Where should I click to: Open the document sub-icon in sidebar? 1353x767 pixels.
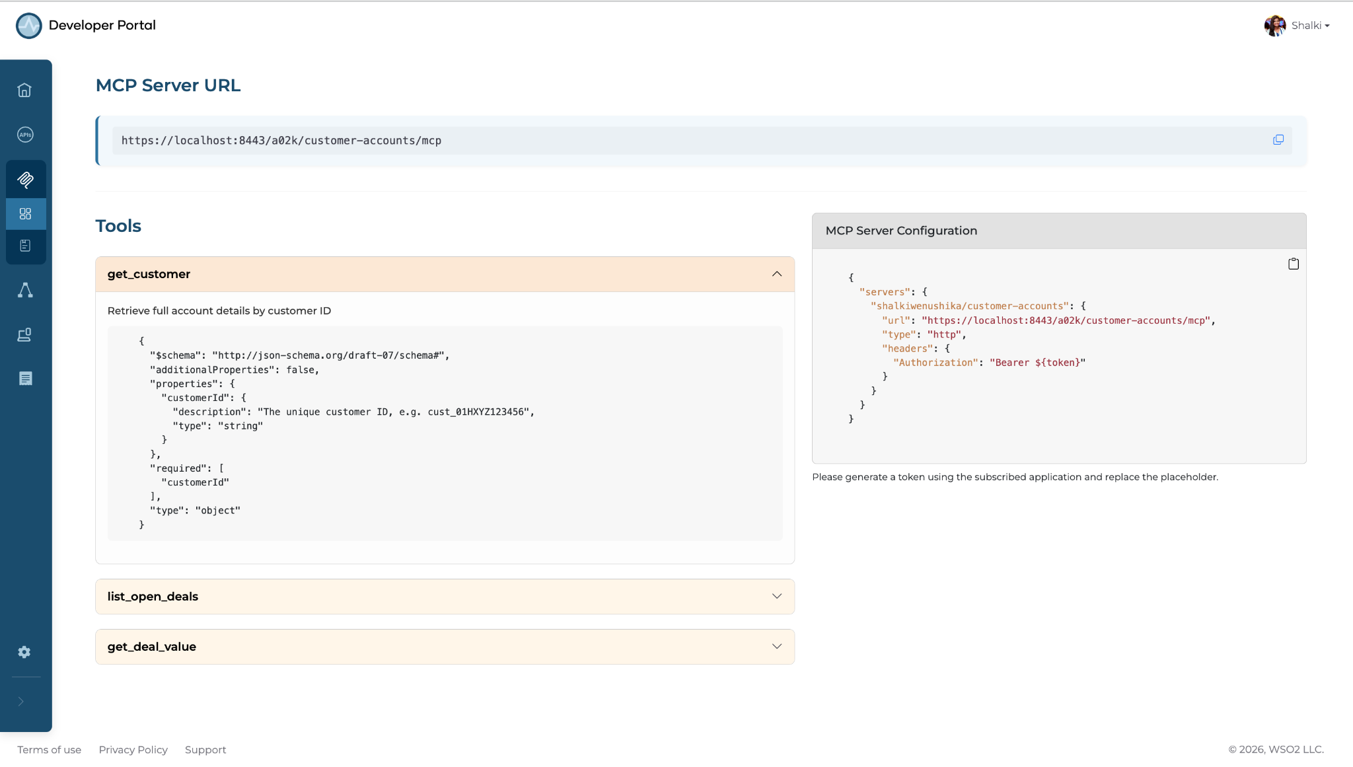(25, 246)
